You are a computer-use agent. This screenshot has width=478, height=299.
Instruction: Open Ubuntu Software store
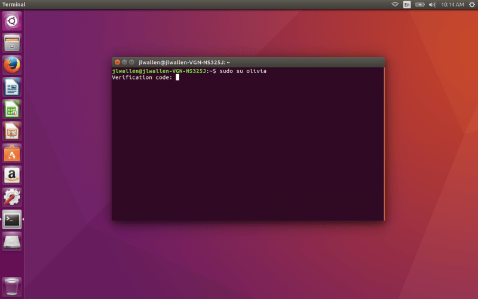12,153
